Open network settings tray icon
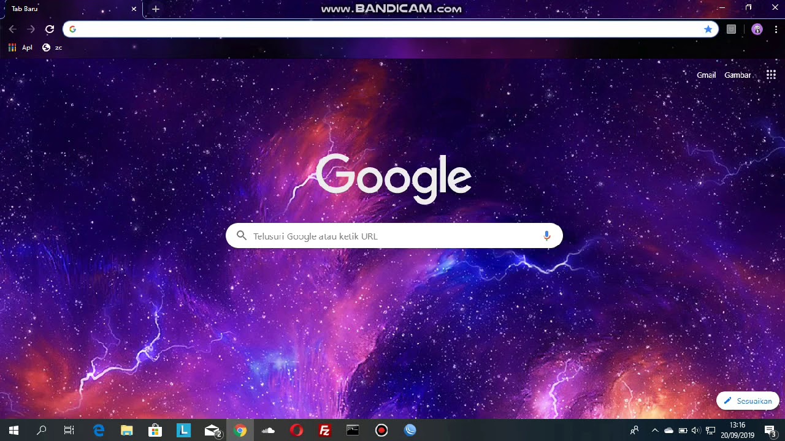The image size is (785, 441). pyautogui.click(x=710, y=431)
